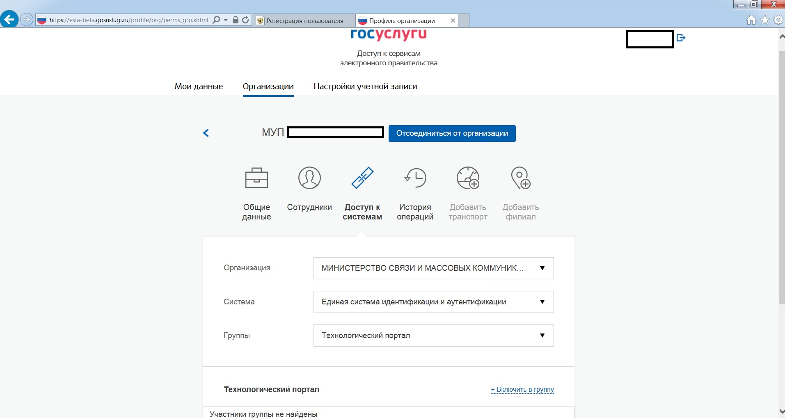
Task: Click the blank new tab button
Action: (464, 21)
